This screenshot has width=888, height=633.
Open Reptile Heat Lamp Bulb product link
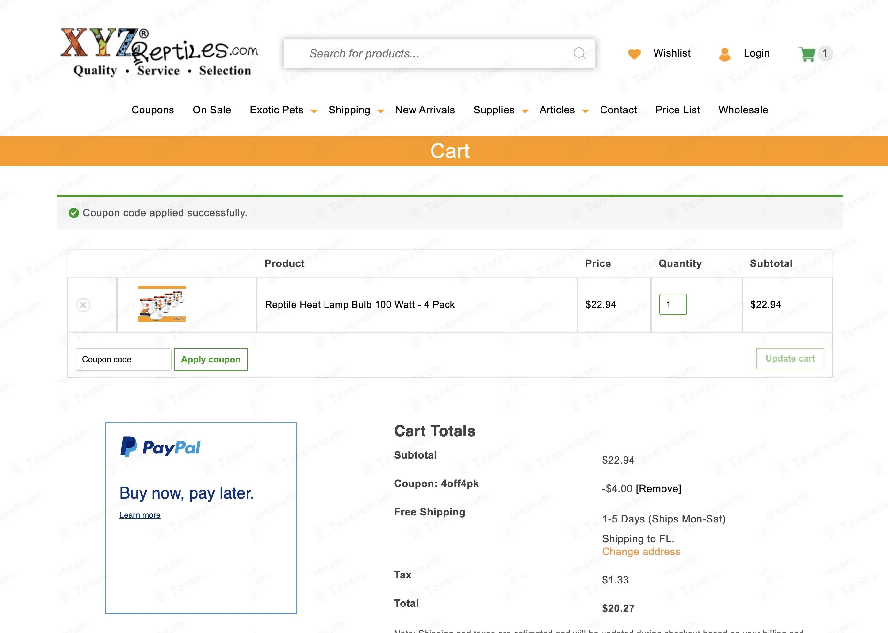[360, 304]
